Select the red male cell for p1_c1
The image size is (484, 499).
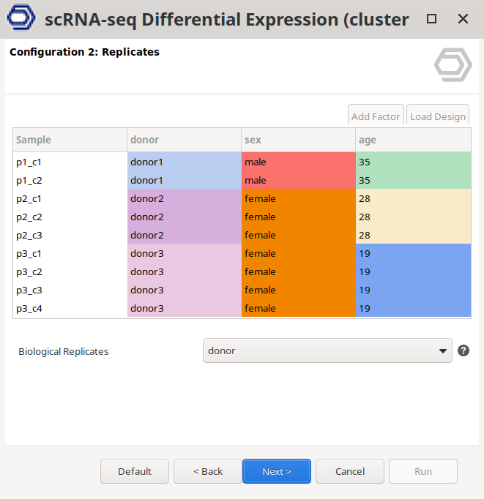(298, 162)
